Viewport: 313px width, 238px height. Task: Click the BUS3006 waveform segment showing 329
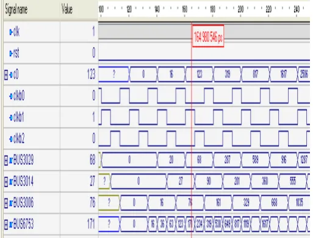pos(246,203)
